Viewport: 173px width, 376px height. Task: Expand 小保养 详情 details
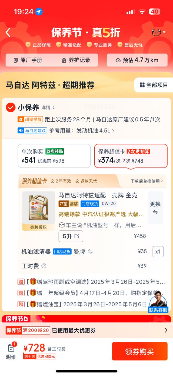click(x=48, y=108)
